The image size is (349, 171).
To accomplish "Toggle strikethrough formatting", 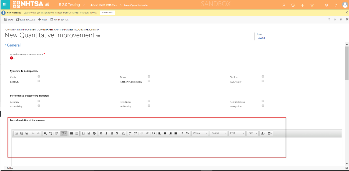I will point(117,133).
